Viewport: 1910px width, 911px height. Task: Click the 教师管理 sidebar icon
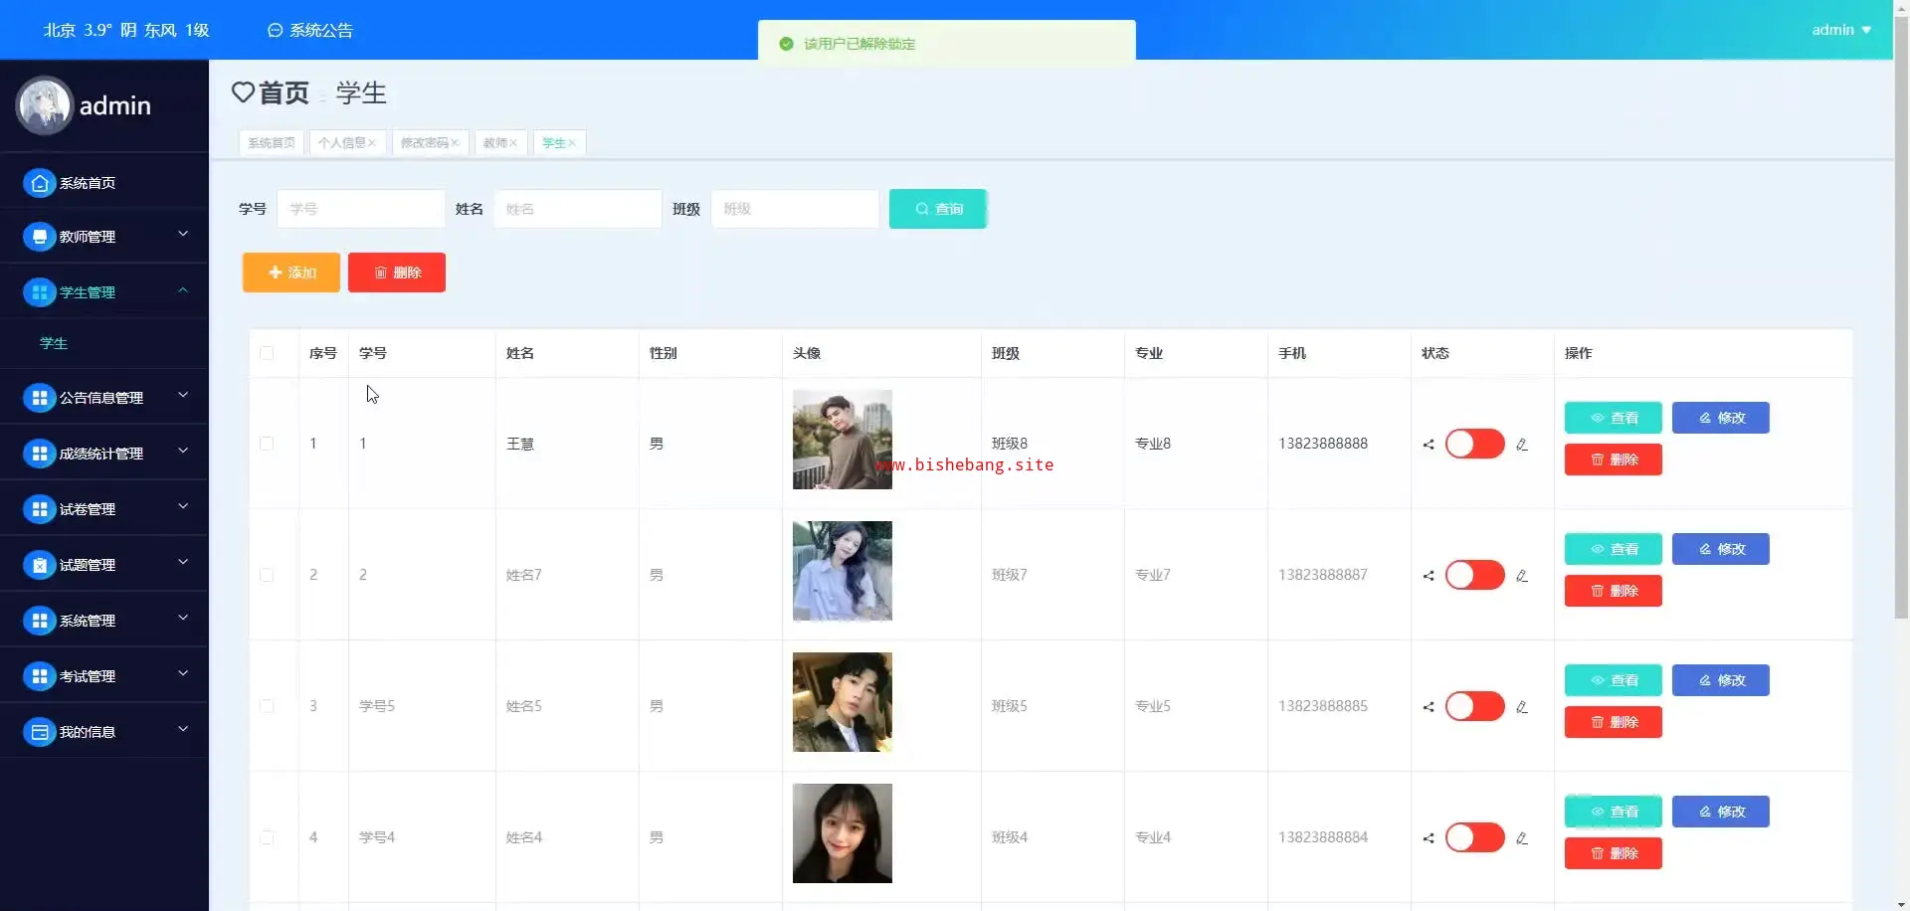coord(39,237)
